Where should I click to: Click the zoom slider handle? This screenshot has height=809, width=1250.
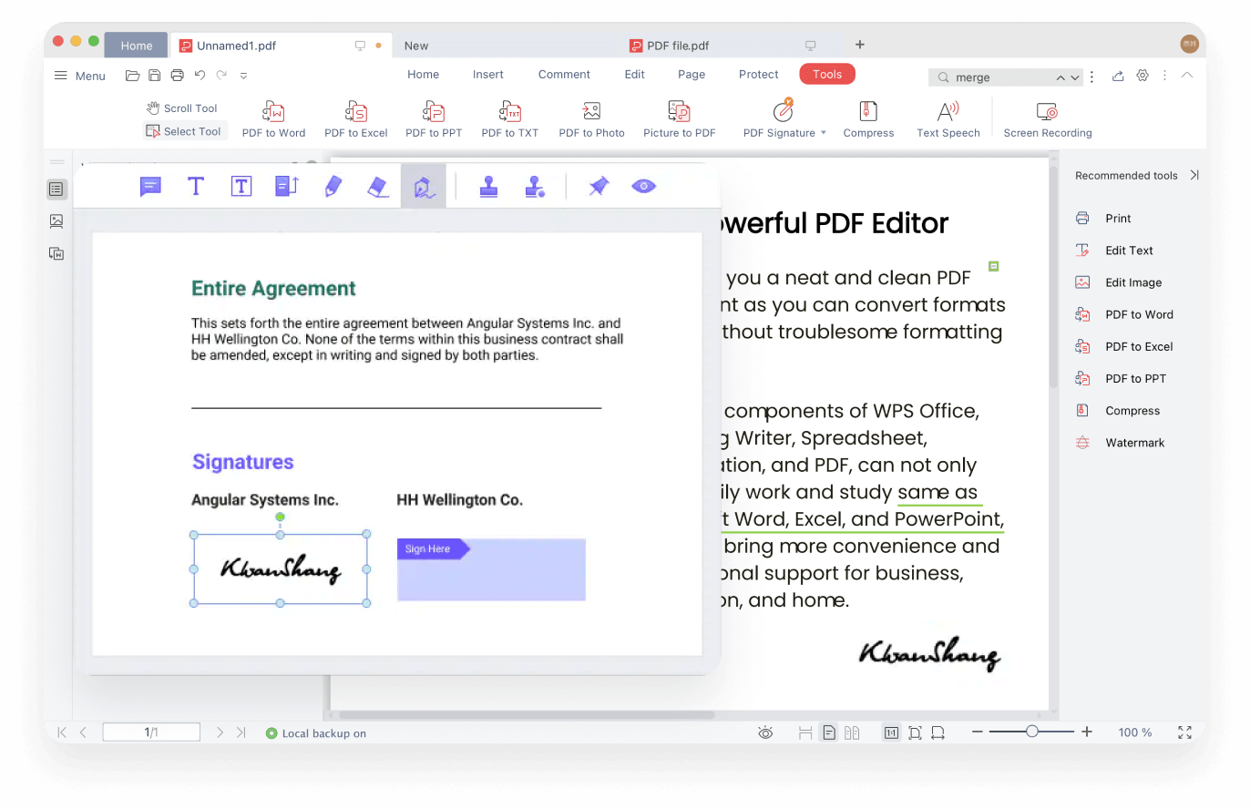pyautogui.click(x=1031, y=732)
